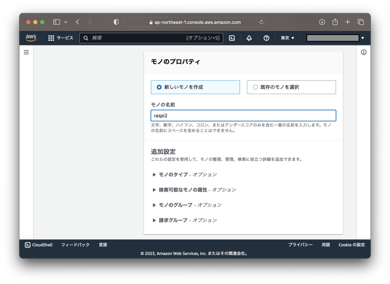The width and height of the screenshot is (390, 284).
Task: Open the プライバシー link
Action: pyautogui.click(x=300, y=245)
